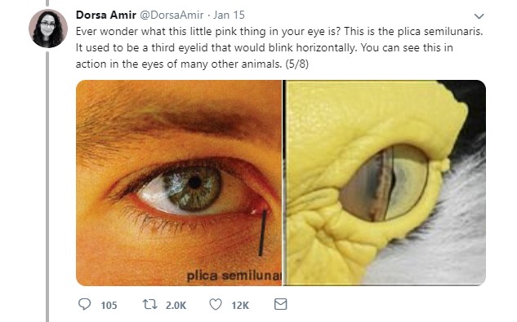Image resolution: width=517 pixels, height=322 pixels.
Task: Open the human eye photo
Action: (x=179, y=183)
